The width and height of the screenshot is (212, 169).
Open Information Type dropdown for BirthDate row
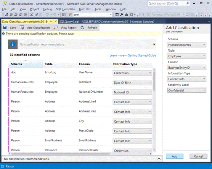[132, 82]
